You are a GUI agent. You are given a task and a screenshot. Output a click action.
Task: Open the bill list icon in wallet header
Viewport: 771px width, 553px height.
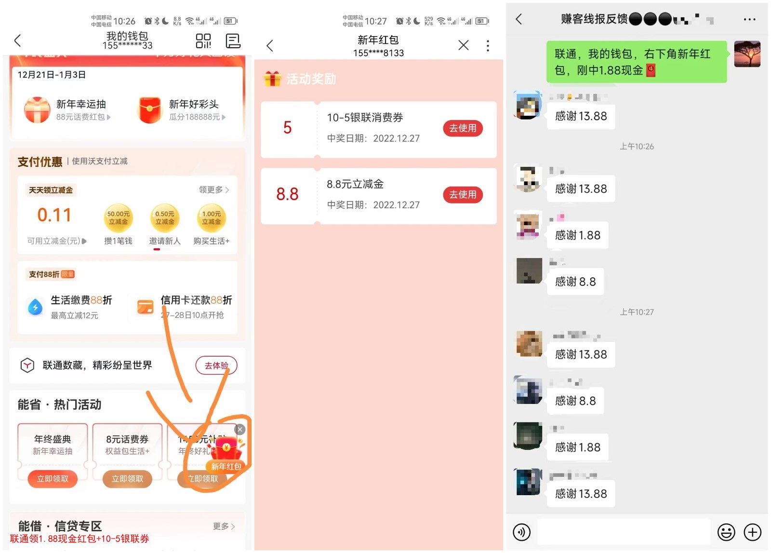[x=233, y=41]
